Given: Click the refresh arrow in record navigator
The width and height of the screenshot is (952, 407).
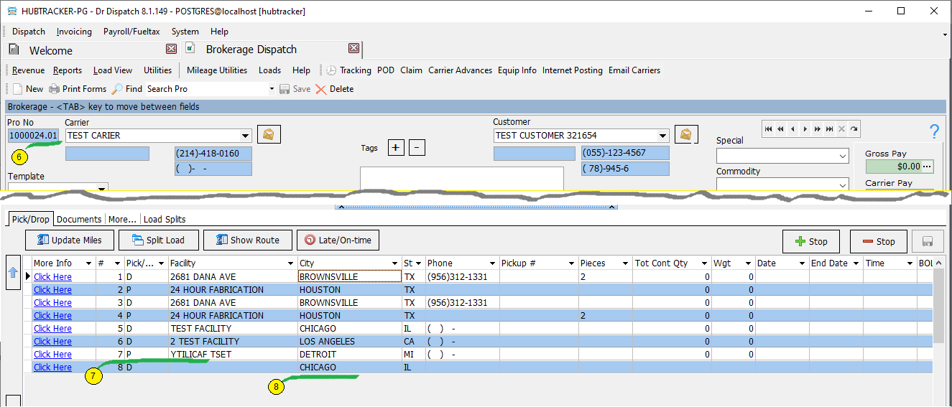Looking at the screenshot, I should 854,129.
